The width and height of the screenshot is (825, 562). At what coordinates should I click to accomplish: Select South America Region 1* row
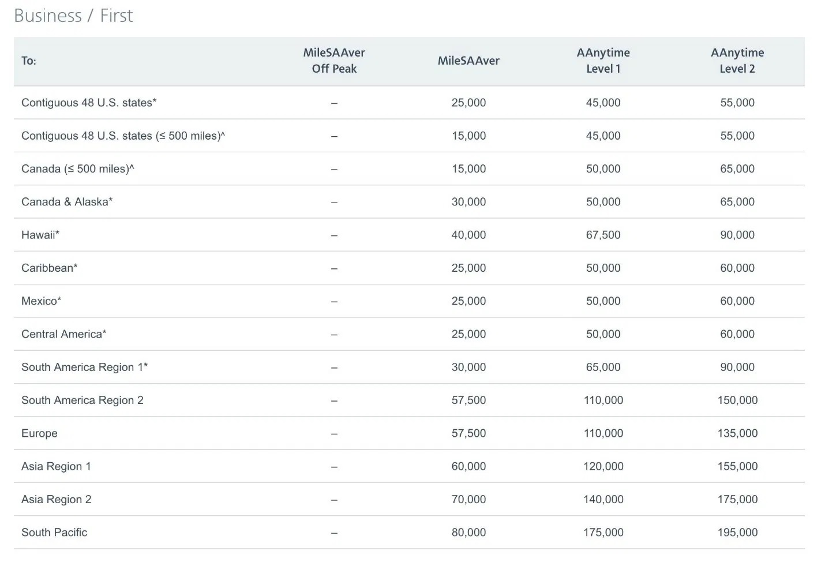tap(409, 367)
